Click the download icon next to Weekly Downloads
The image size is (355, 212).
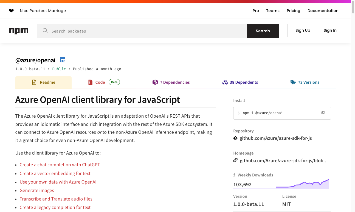(234, 175)
